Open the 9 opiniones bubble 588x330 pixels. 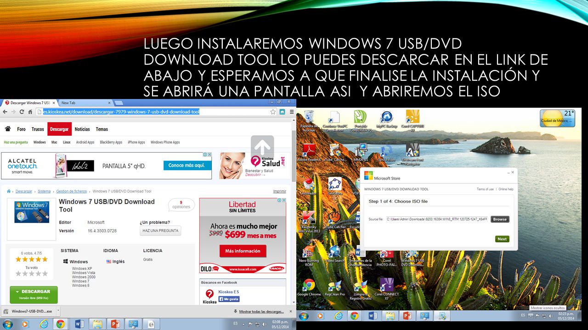point(181,205)
